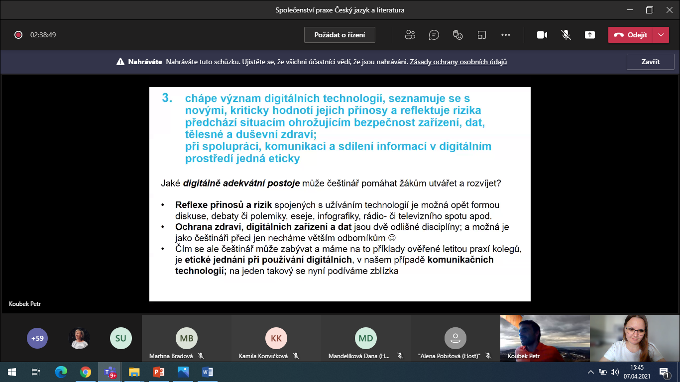This screenshot has height=382, width=680.
Task: Toggle the camera on or off
Action: point(542,35)
